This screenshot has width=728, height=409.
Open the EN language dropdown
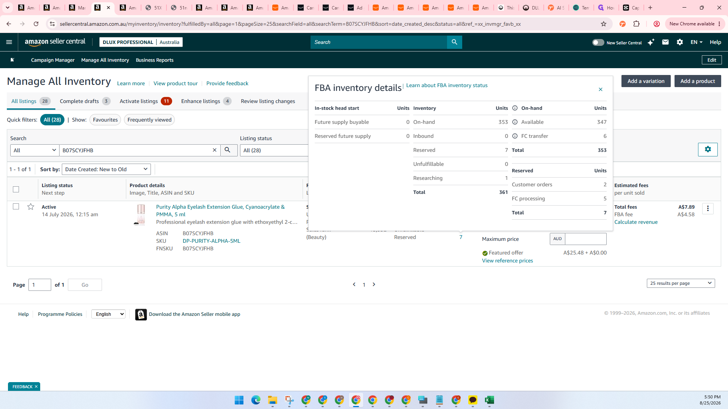697,42
